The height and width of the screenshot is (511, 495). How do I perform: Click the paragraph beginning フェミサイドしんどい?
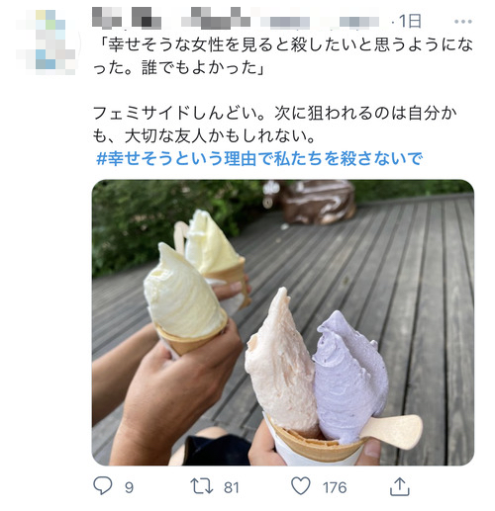pyautogui.click(x=274, y=125)
